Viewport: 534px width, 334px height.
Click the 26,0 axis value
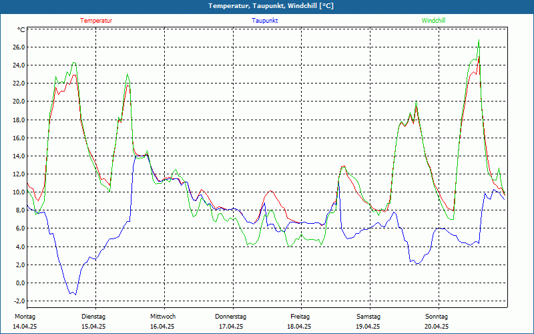tap(19, 47)
